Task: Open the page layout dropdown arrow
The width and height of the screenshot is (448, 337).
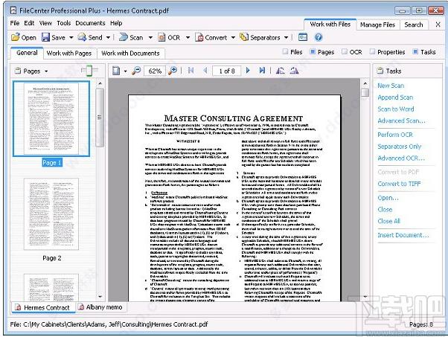Action: pyautogui.click(x=125, y=71)
